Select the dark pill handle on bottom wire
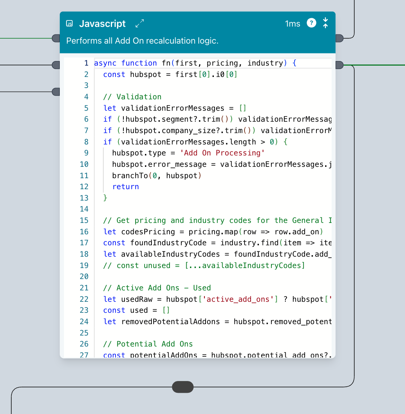This screenshot has height=414, width=405. tap(183, 387)
